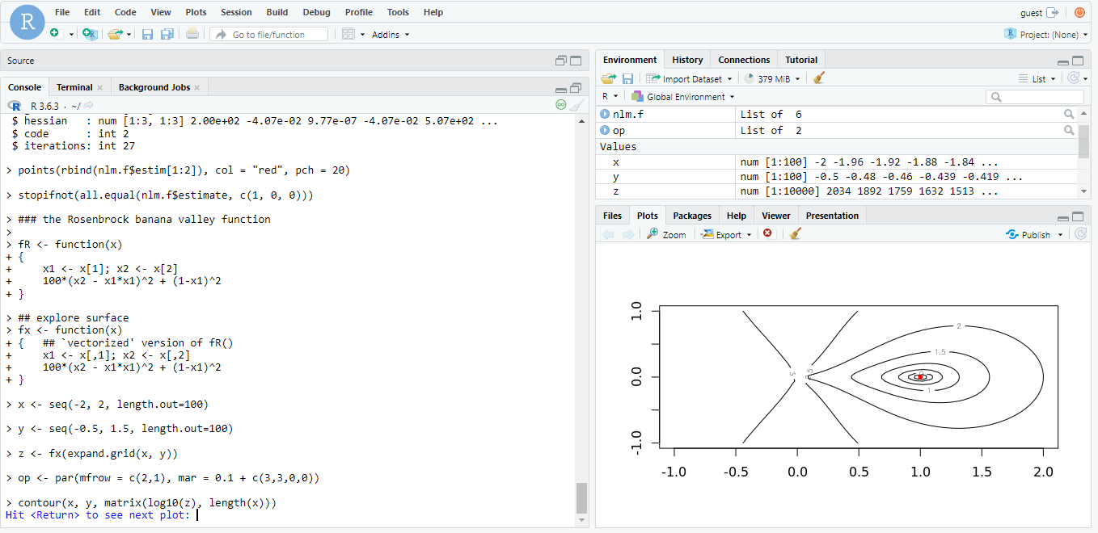The image size is (1098, 533).
Task: Inspect nlm.f with the magnifying glass icon
Action: (x=1068, y=114)
